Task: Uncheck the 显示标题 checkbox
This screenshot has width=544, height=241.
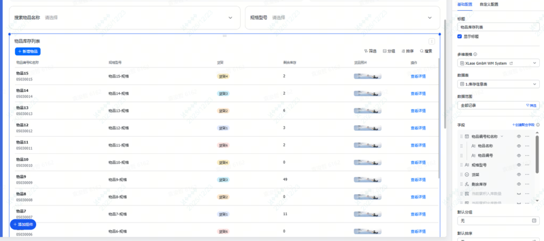Action: (x=460, y=37)
